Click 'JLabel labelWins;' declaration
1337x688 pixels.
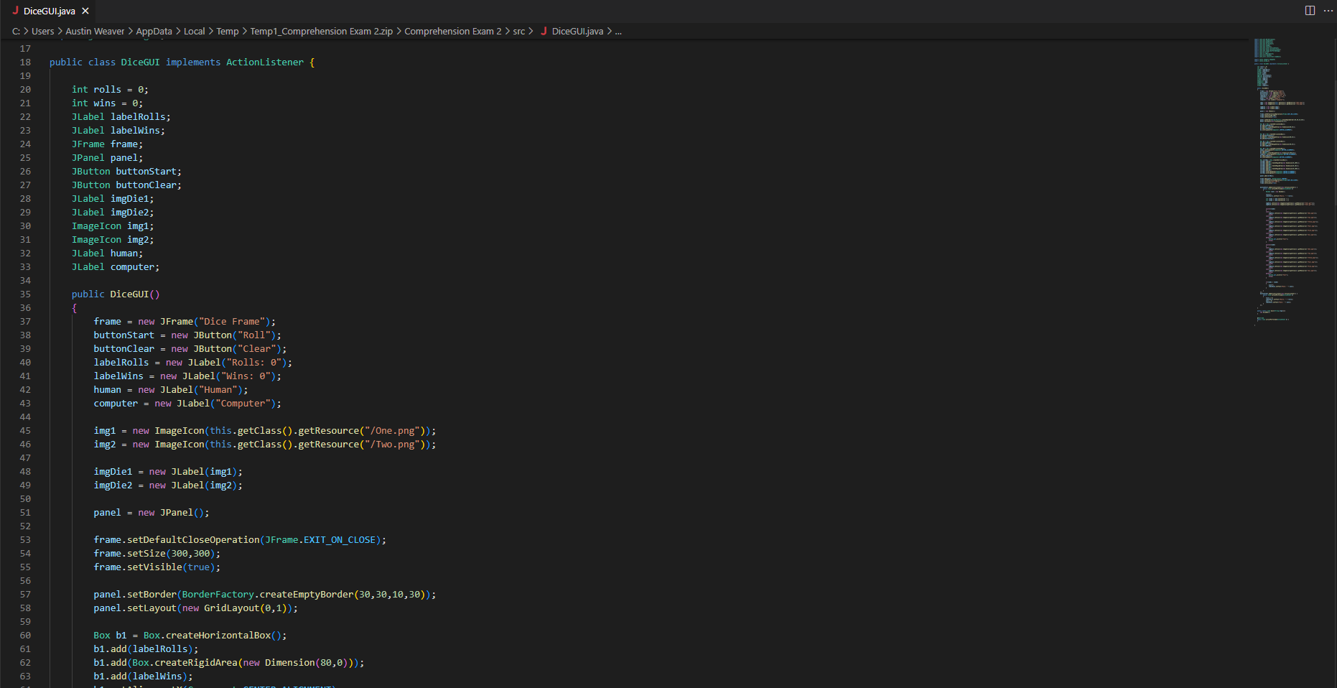point(118,131)
